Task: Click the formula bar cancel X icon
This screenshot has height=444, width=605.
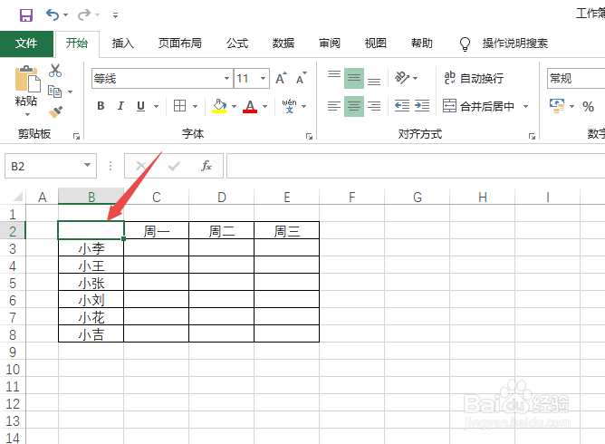Action: [x=140, y=166]
